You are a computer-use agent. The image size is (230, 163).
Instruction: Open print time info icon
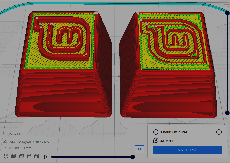click(x=219, y=132)
